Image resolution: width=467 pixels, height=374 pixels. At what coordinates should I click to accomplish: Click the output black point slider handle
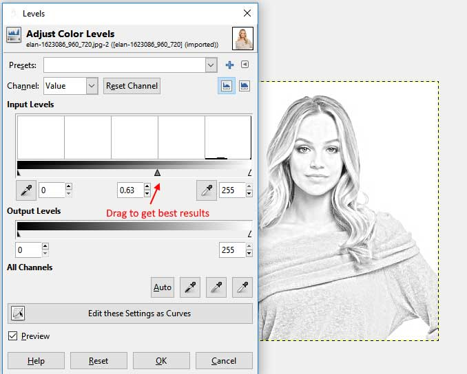[19, 234]
